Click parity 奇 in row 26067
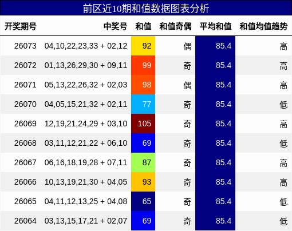 click(x=187, y=163)
